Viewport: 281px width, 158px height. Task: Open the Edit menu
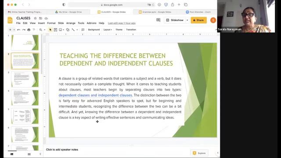[25, 23]
